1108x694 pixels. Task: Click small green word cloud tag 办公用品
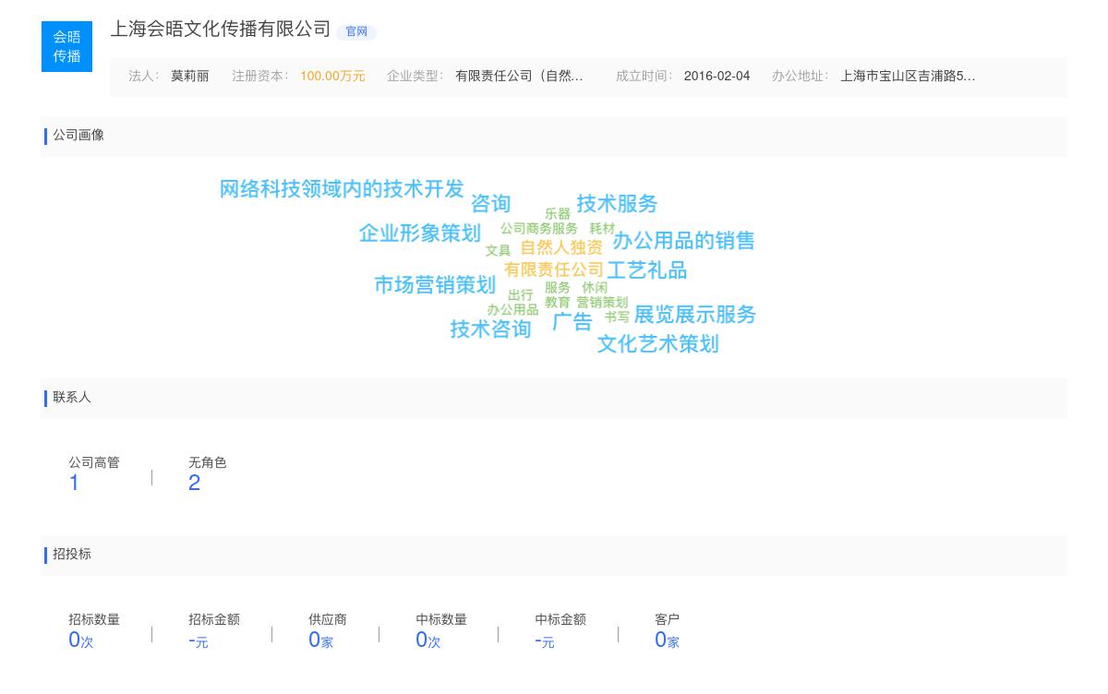click(x=512, y=310)
